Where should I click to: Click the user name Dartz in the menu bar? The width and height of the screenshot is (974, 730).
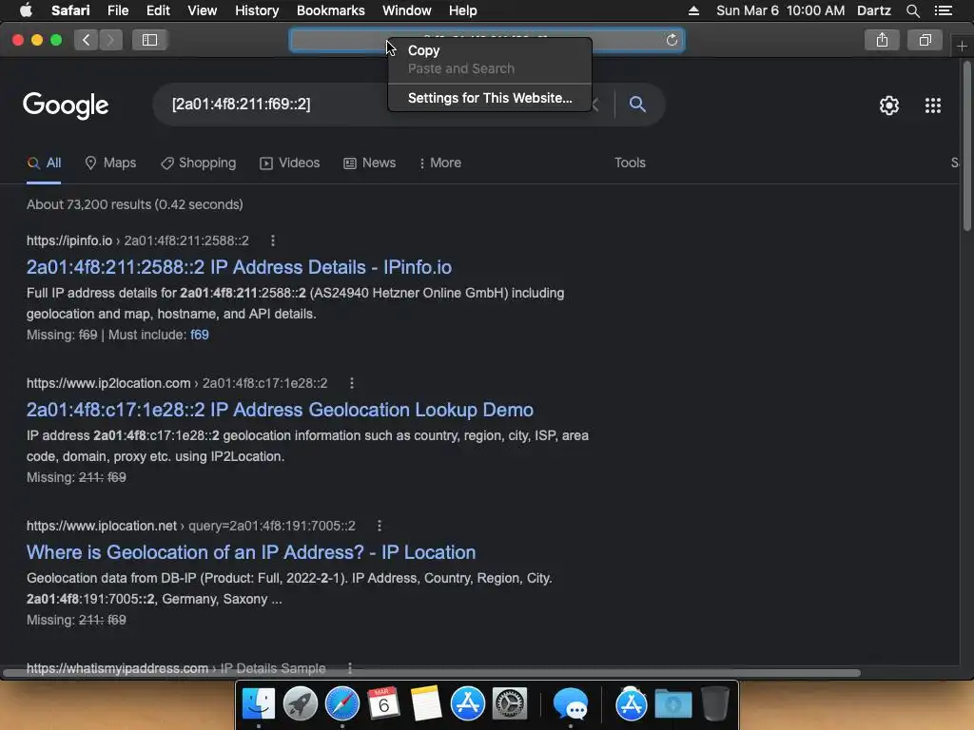(873, 10)
